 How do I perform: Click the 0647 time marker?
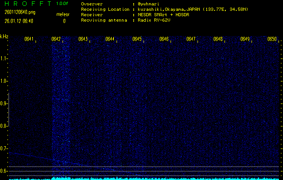pyautogui.click(x=191, y=39)
